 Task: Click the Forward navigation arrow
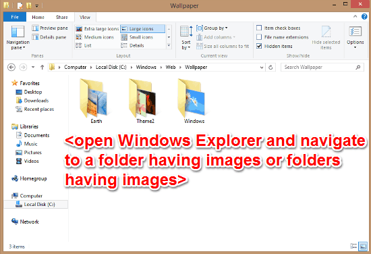(23, 68)
